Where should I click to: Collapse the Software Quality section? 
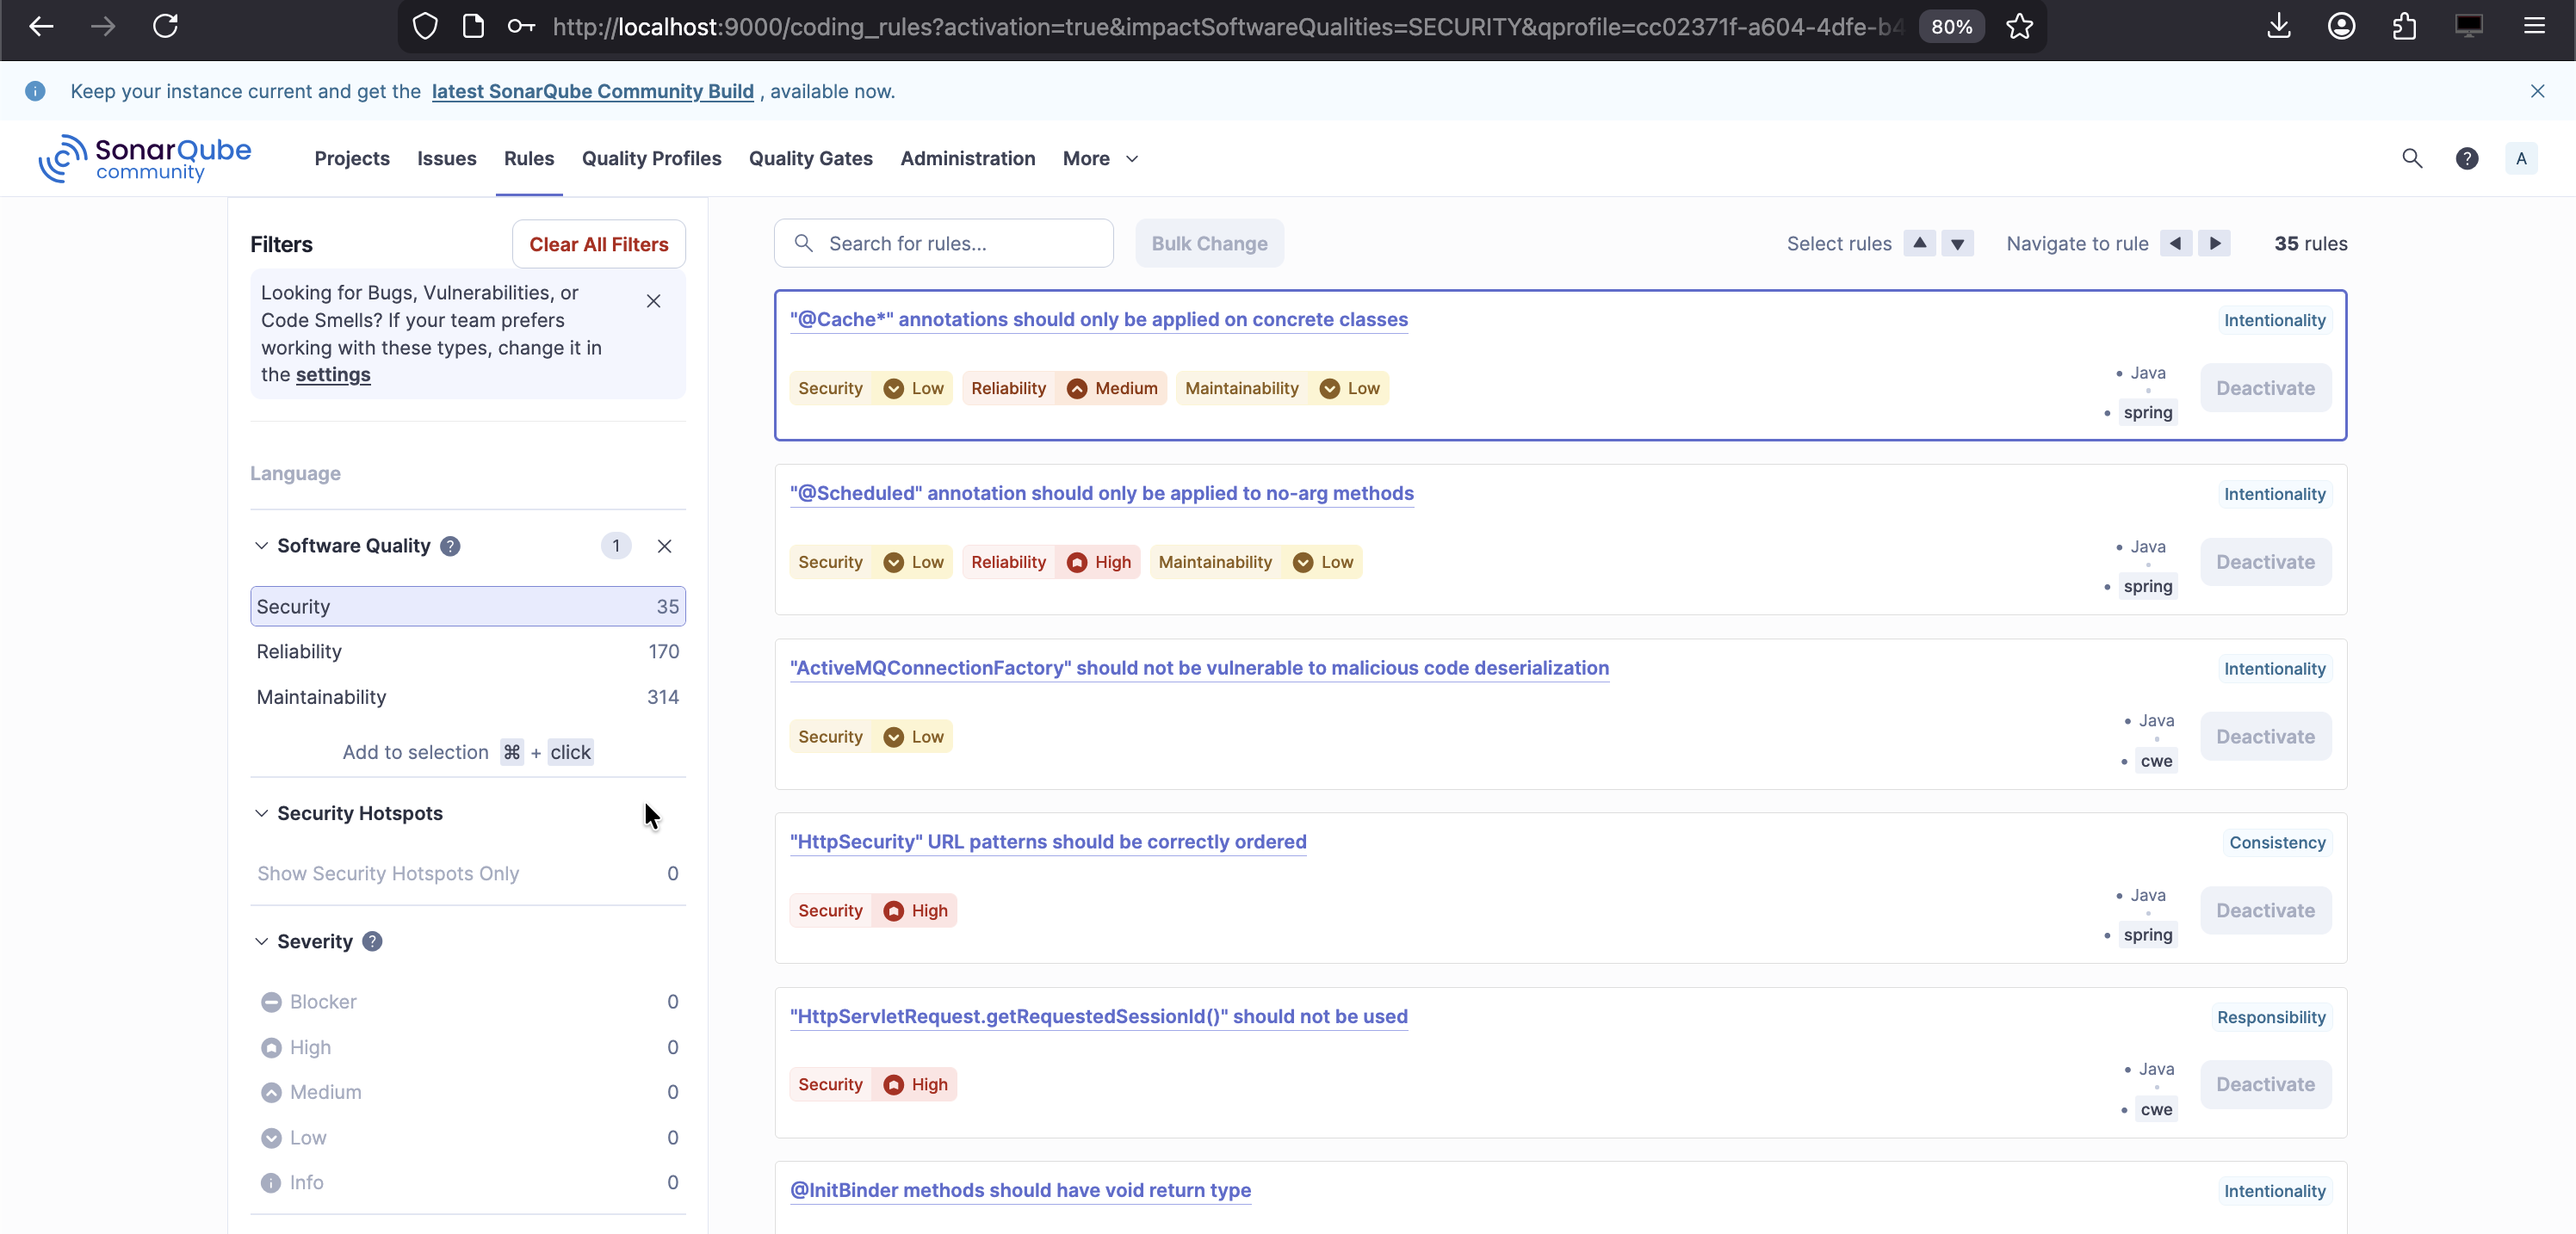[x=261, y=546]
